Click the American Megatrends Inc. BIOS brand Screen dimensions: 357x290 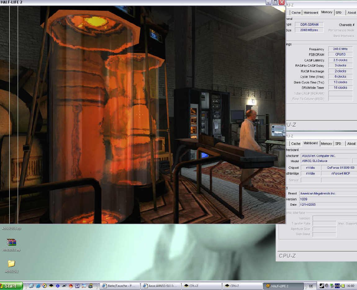pyautogui.click(x=328, y=193)
